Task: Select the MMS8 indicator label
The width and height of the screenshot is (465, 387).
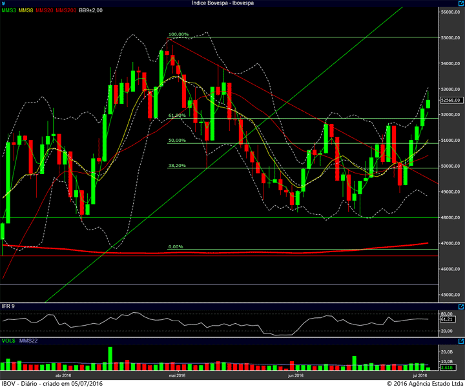Action: pos(26,10)
